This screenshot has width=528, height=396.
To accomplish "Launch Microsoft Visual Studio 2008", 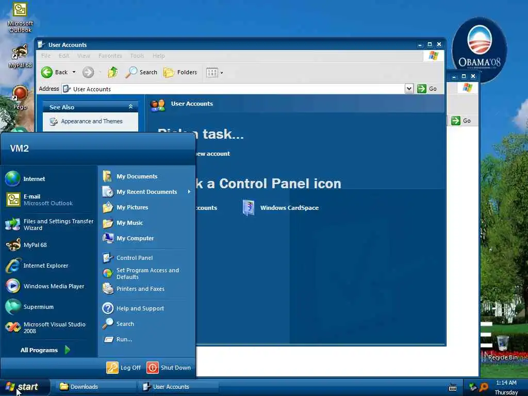I will pyautogui.click(x=49, y=327).
